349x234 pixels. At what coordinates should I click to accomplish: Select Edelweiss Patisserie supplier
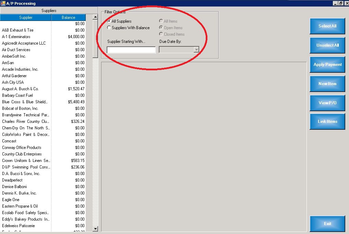[43, 225]
